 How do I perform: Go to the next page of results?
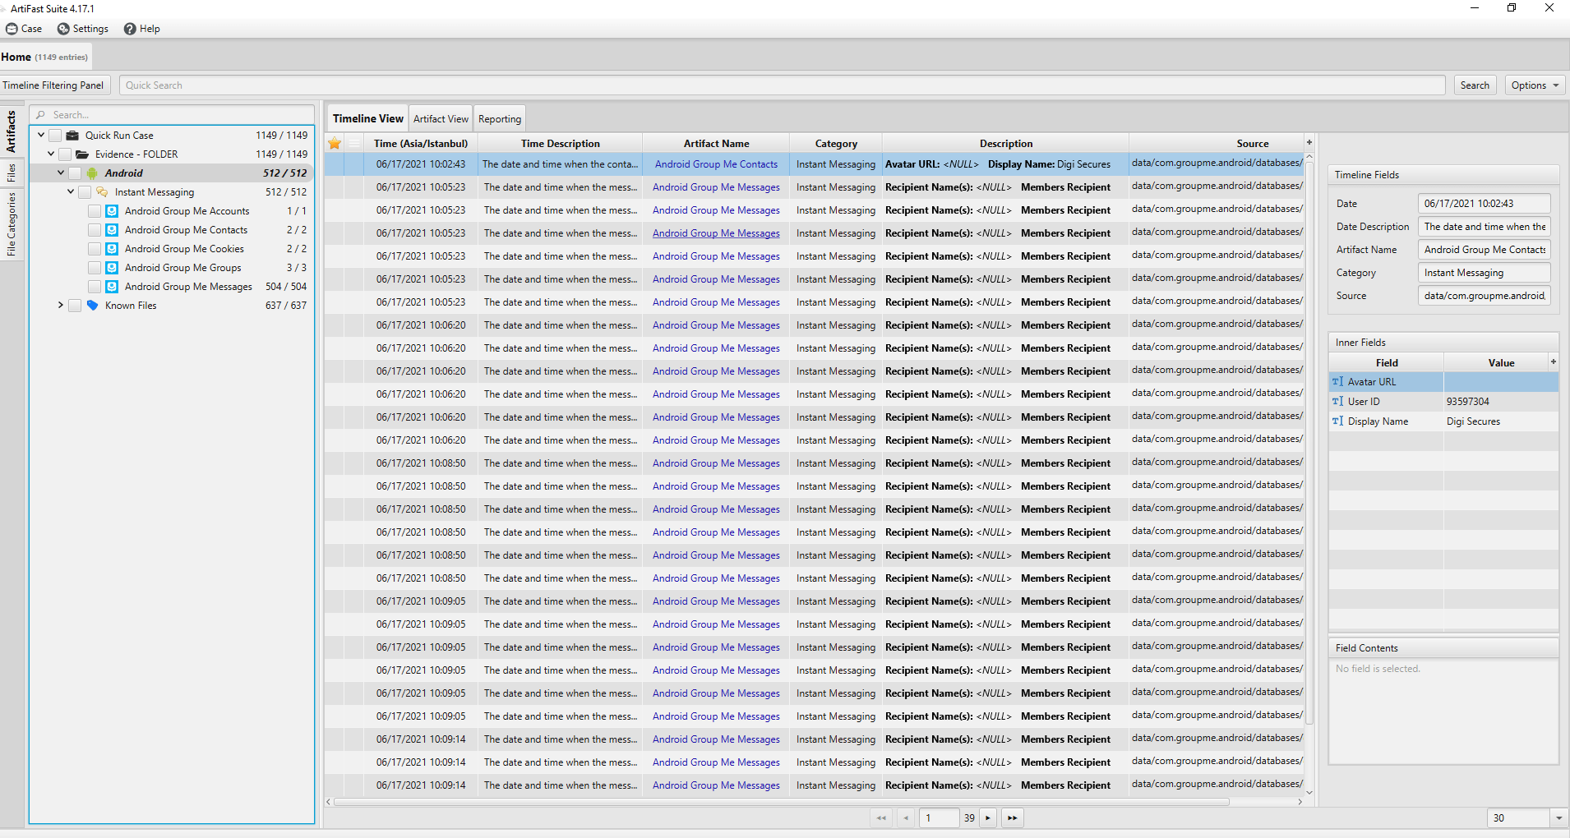(988, 818)
